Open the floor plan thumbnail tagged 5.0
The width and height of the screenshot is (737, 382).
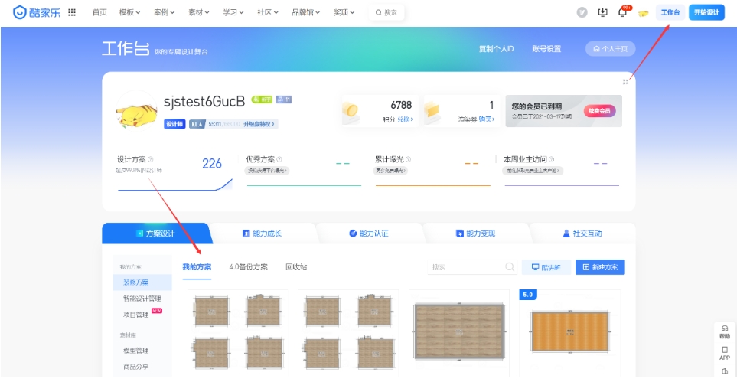pos(569,329)
